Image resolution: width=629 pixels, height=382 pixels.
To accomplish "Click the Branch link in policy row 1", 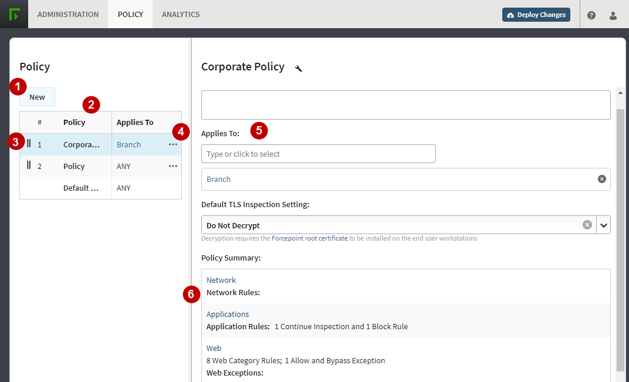I will [128, 144].
